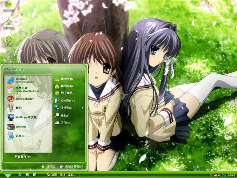Expand the 连接到(T) submenu
Screen dimensions: 237x178
(69, 108)
